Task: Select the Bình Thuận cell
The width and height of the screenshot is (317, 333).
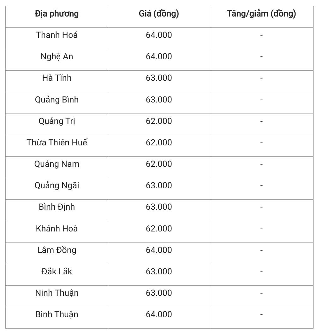Action: coord(57,314)
